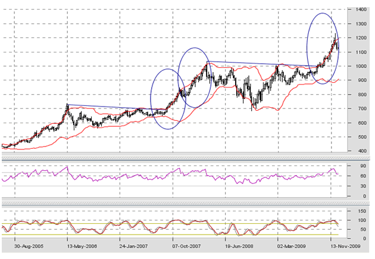Select the 13-May-2006 date label
Screen dimensions: 375x259
pos(82,246)
